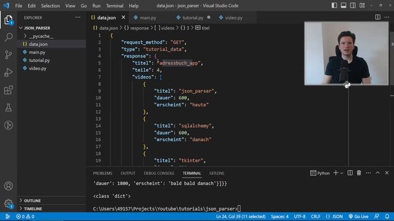The height and width of the screenshot is (221, 394).
Task: Open errors and warnings status indicator
Action: (25, 217)
